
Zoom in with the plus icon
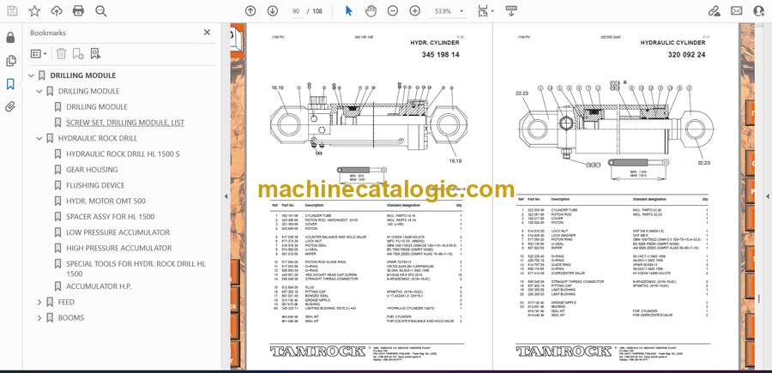coord(415,11)
